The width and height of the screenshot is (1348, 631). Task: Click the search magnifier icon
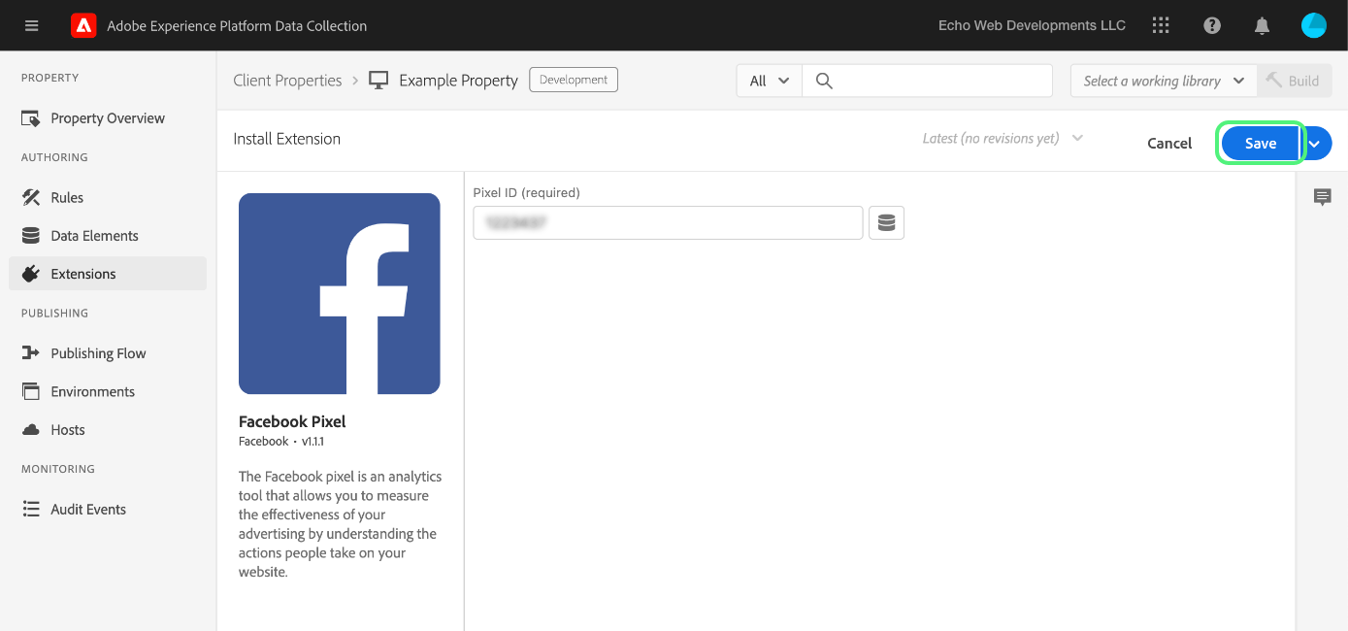coord(824,82)
